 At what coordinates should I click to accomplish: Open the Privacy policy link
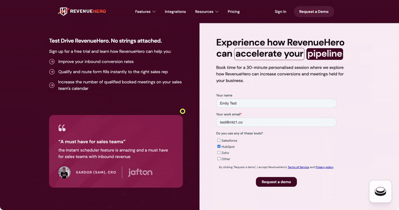tap(324, 167)
